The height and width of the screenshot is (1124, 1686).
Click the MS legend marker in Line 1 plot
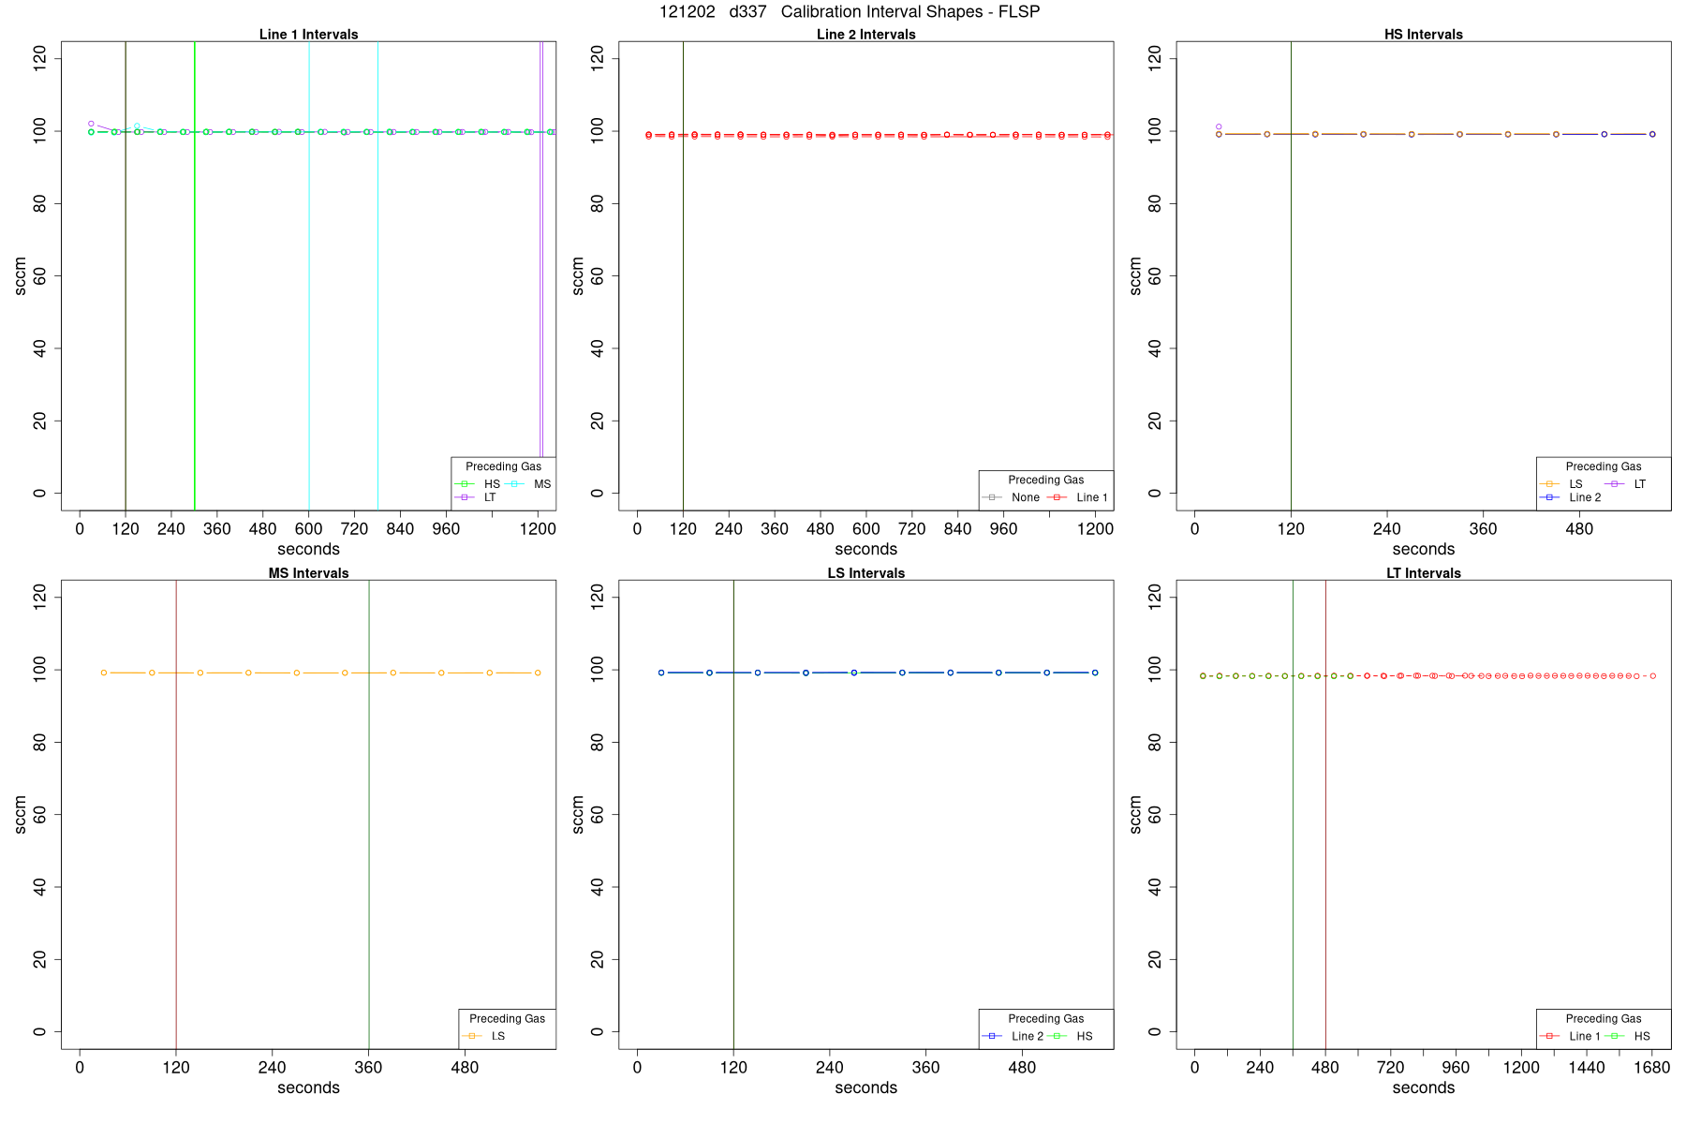[515, 484]
